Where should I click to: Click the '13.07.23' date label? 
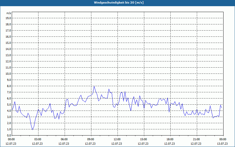click(x=222, y=143)
